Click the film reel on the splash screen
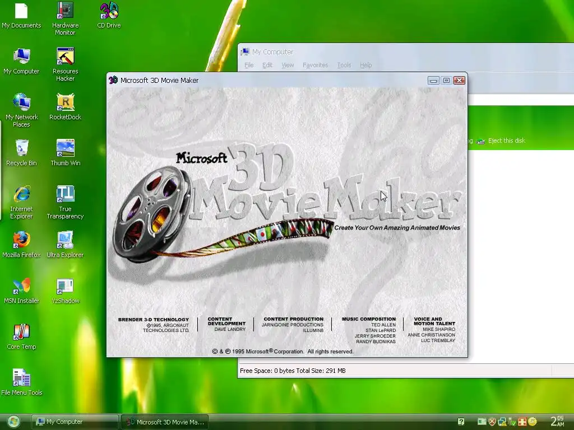 tap(152, 214)
